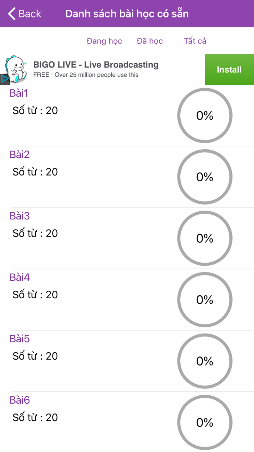Switch to the Đã học tab
This screenshot has height=452, width=254.
pos(149,41)
